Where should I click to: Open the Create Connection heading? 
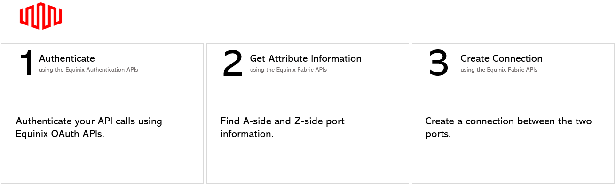tap(501, 58)
